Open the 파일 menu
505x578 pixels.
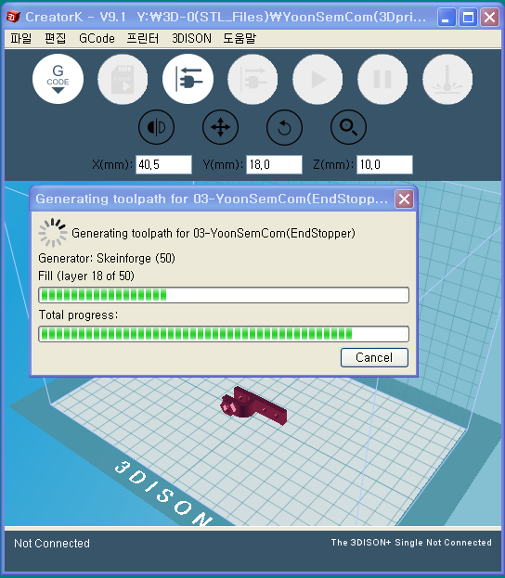pos(21,38)
